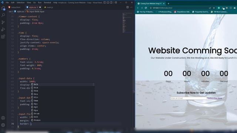Click the Enter an Email input field
Image resolution: width=237 pixels, height=133 pixels.
[x=188, y=98]
